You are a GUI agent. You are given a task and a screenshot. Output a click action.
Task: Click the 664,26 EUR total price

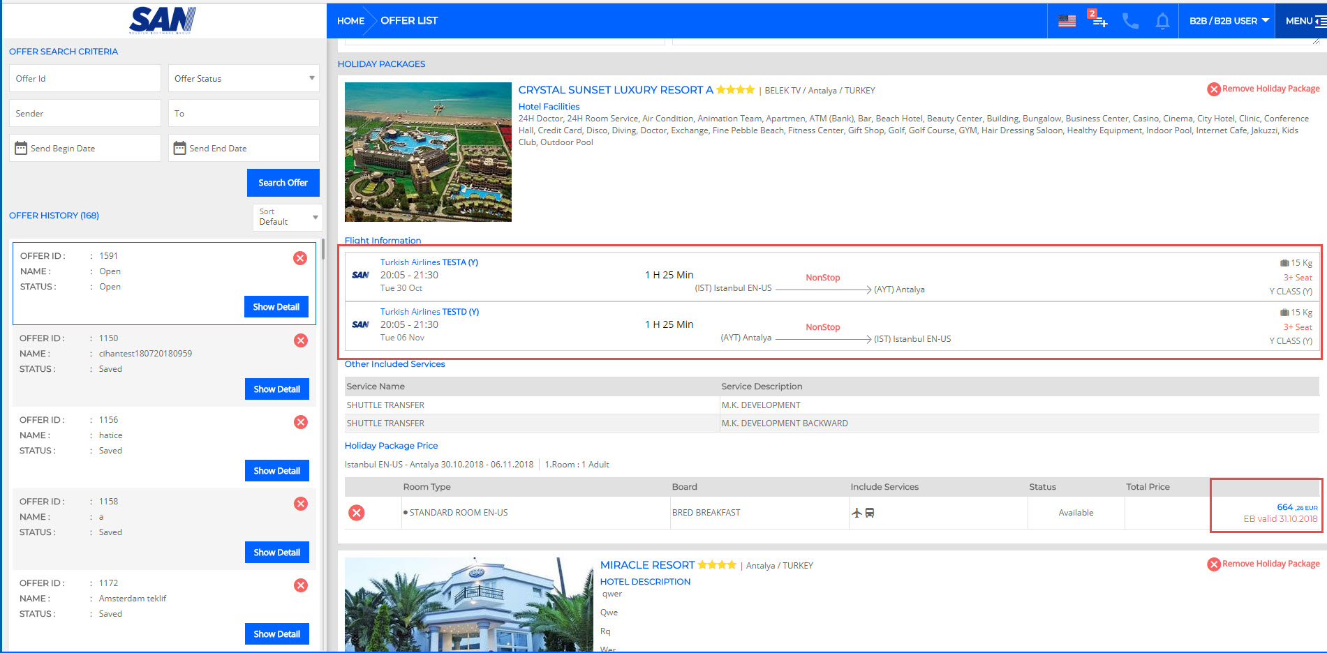(1297, 507)
